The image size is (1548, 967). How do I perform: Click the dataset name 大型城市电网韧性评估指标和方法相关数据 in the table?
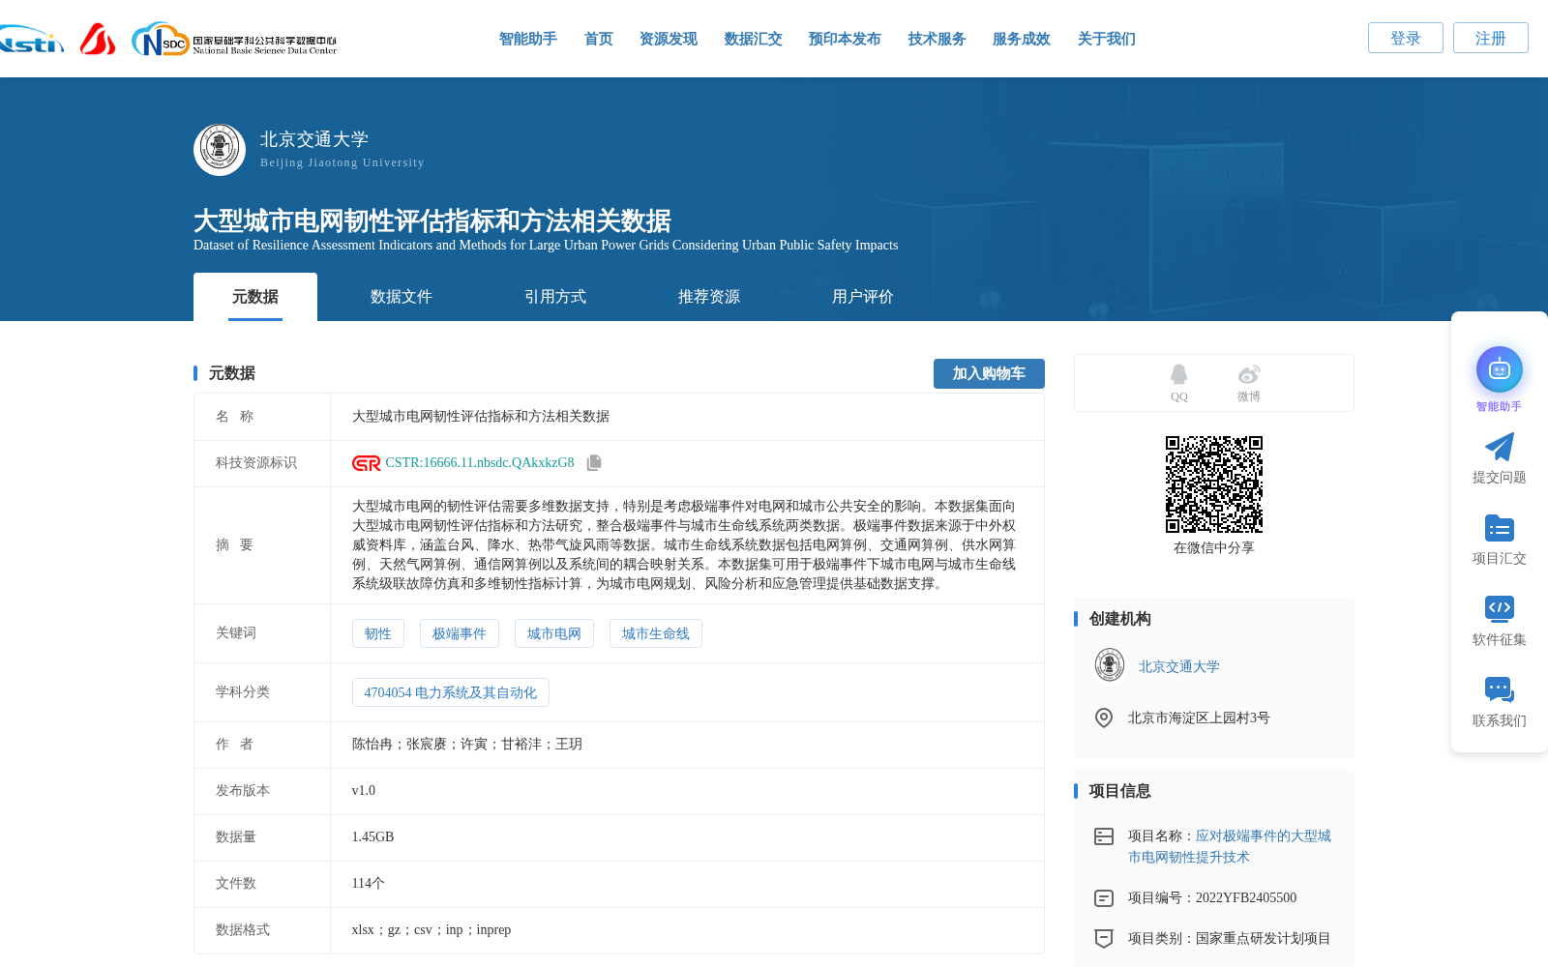481,417
